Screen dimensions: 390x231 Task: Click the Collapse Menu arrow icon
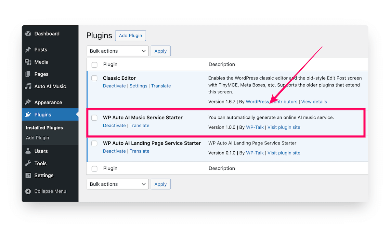[x=28, y=191]
